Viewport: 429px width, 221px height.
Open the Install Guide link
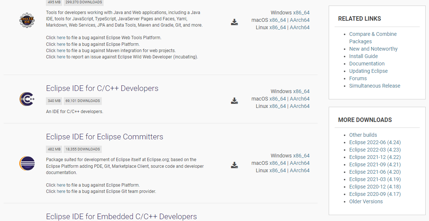363,56
